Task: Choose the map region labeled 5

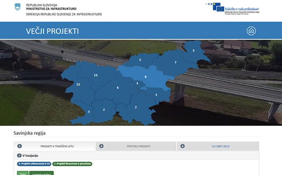Action: point(140,60)
